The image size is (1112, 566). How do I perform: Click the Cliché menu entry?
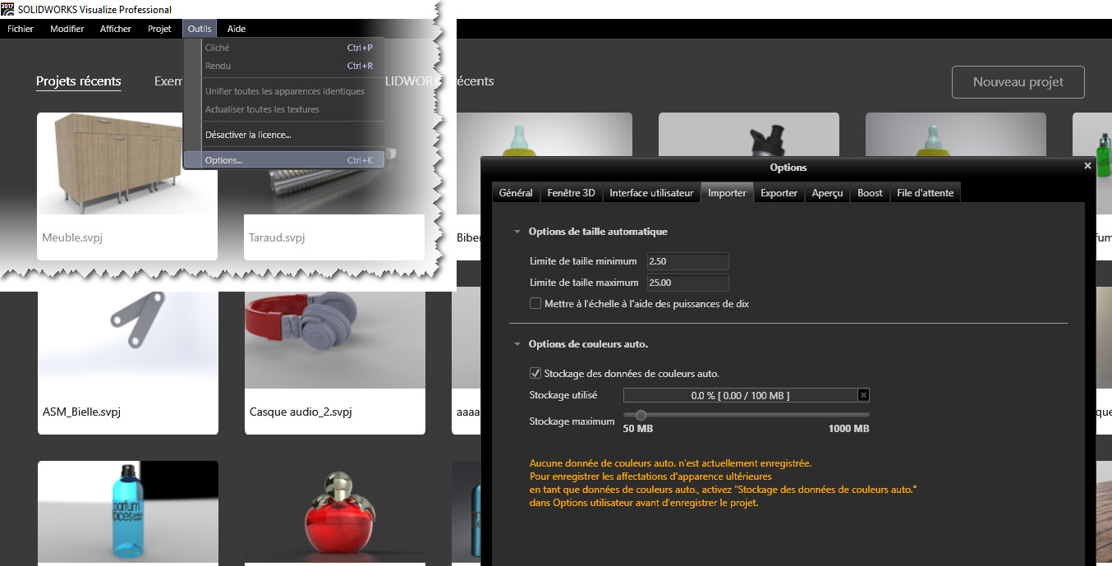tap(284, 48)
